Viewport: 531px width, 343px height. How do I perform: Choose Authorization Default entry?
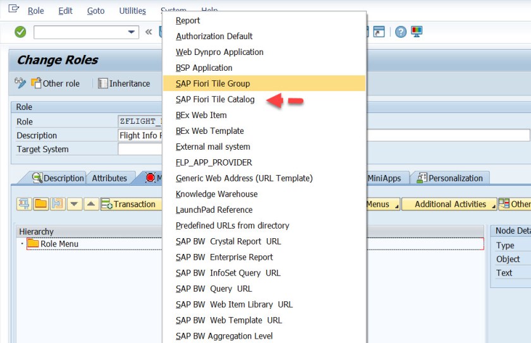pyautogui.click(x=264, y=36)
